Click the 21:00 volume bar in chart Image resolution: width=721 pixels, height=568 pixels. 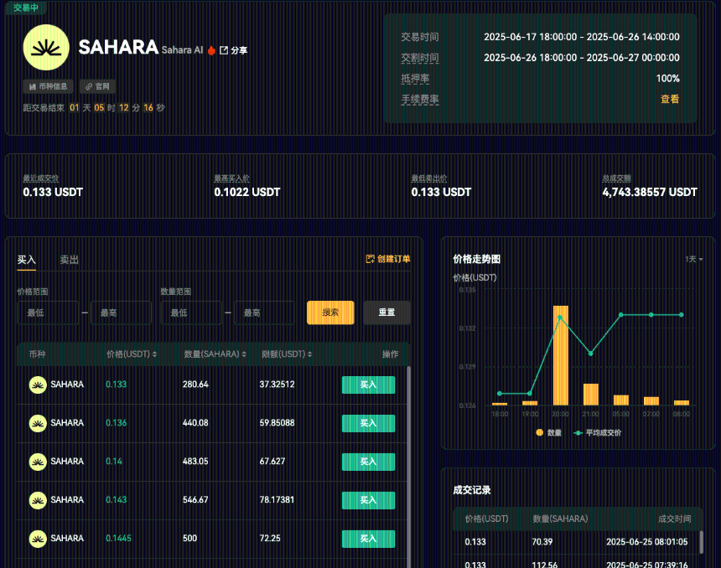coord(591,395)
